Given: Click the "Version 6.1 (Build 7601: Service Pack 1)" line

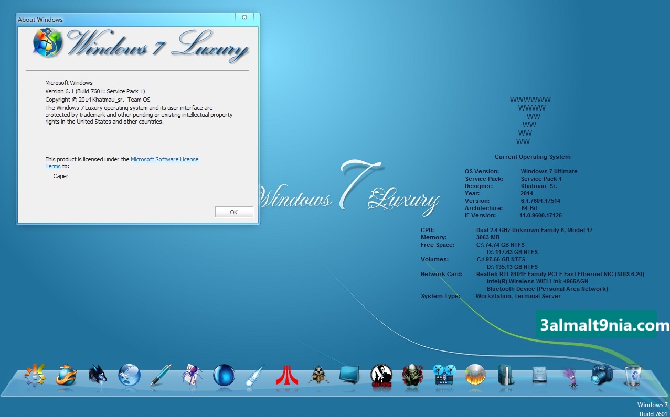Looking at the screenshot, I should click(x=95, y=91).
